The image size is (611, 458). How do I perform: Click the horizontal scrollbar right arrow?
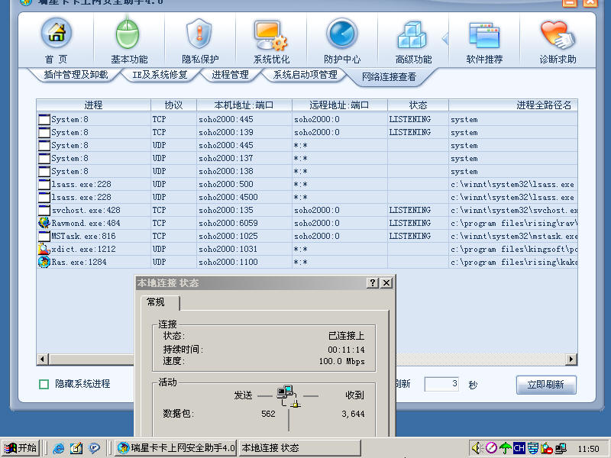[571, 359]
